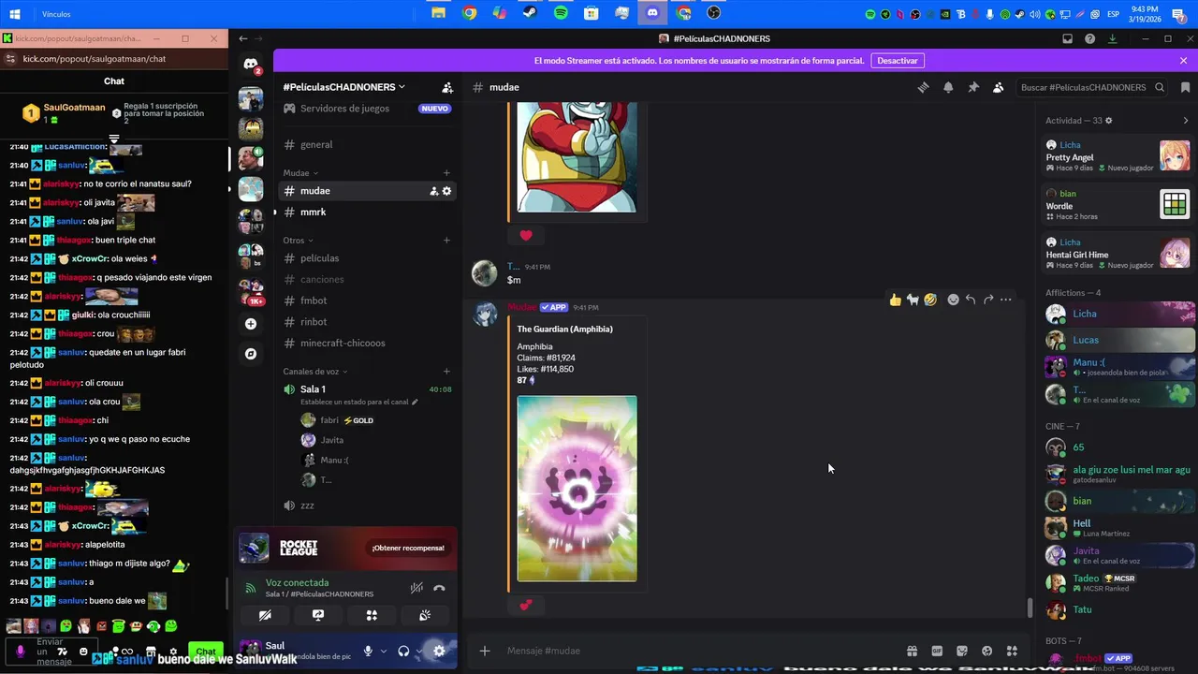Collapse Canales de voz category

point(315,372)
